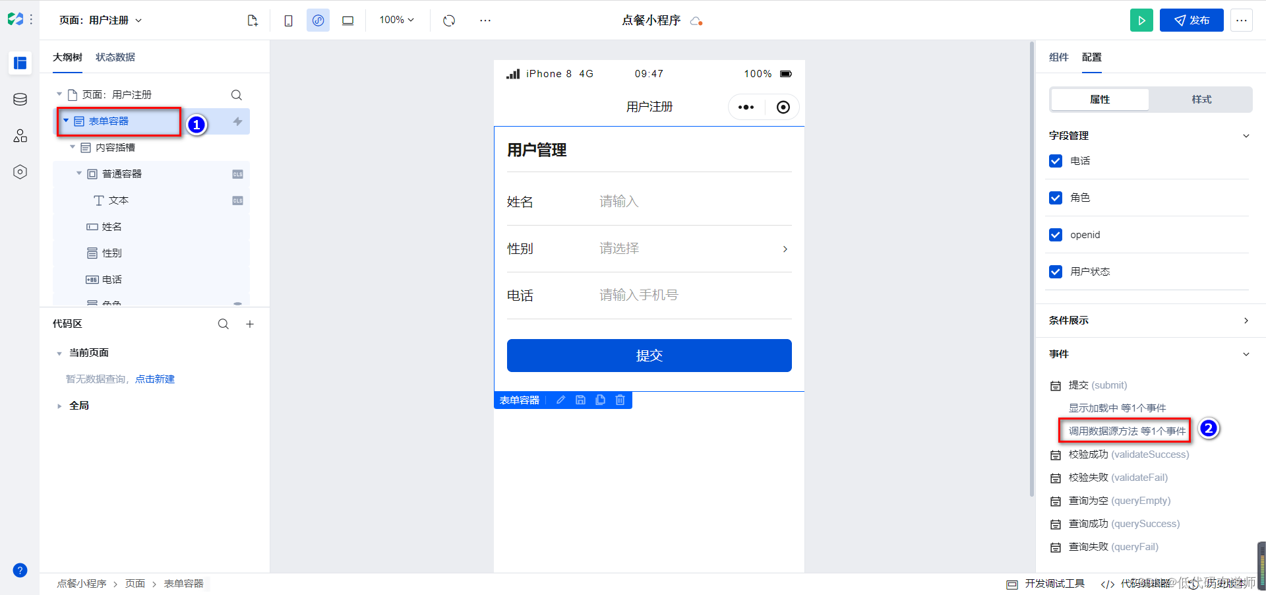Click the 查询失败 (queryFail) event
The width and height of the screenshot is (1266, 595).
tap(1113, 547)
